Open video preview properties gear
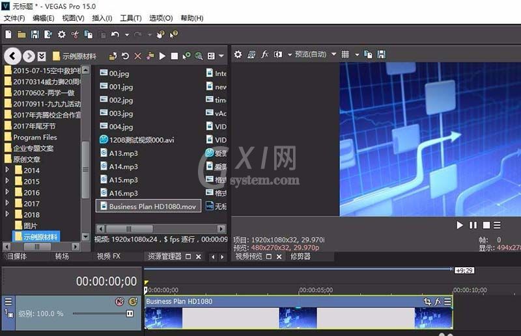Viewport: 521px width, 336px height. (238, 54)
